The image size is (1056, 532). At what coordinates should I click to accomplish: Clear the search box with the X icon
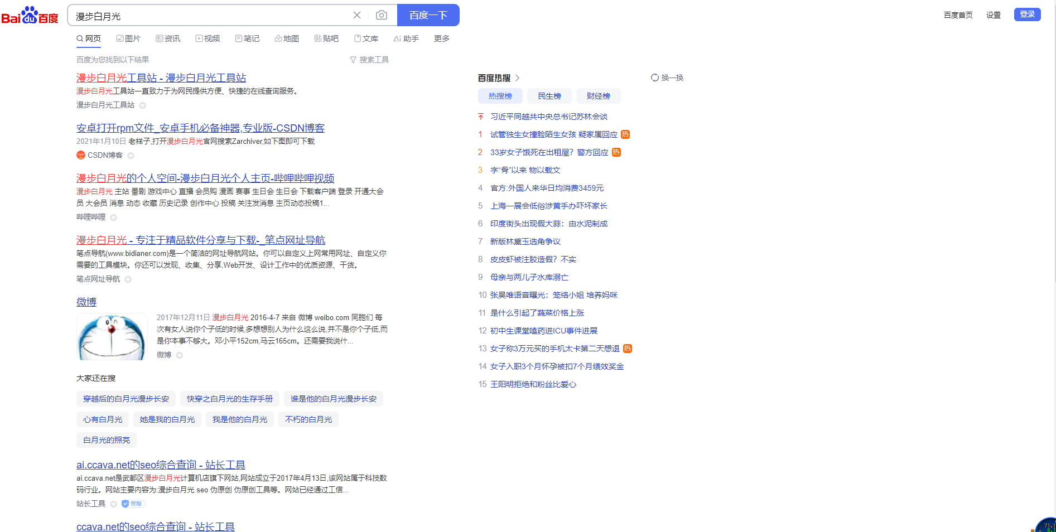(x=357, y=15)
